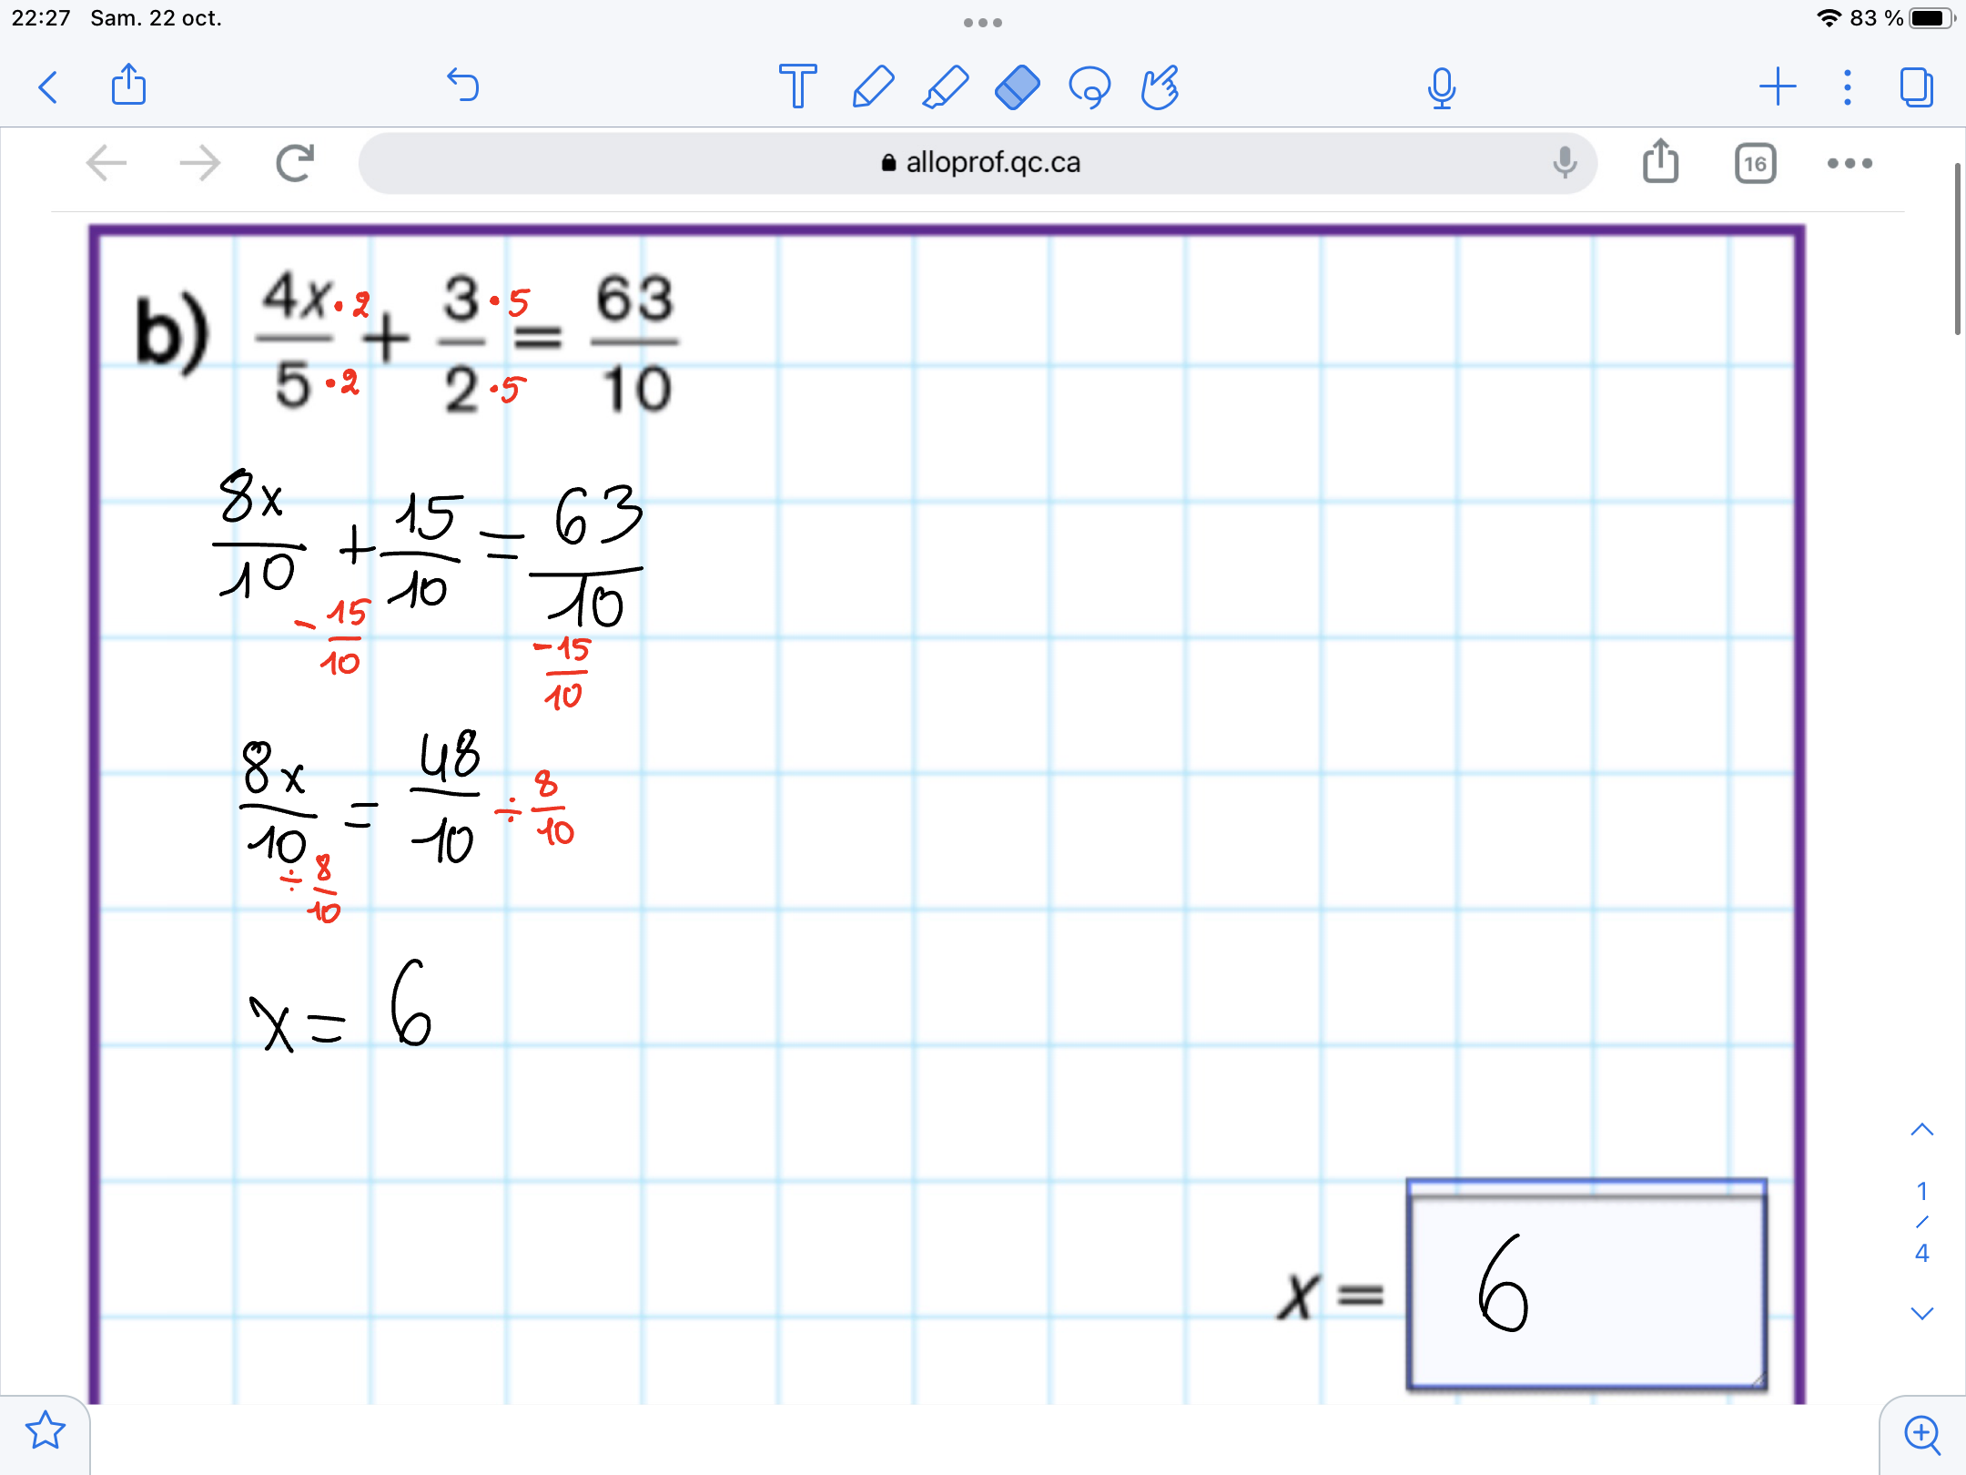Select the hand gesture shapes tool

(1160, 86)
